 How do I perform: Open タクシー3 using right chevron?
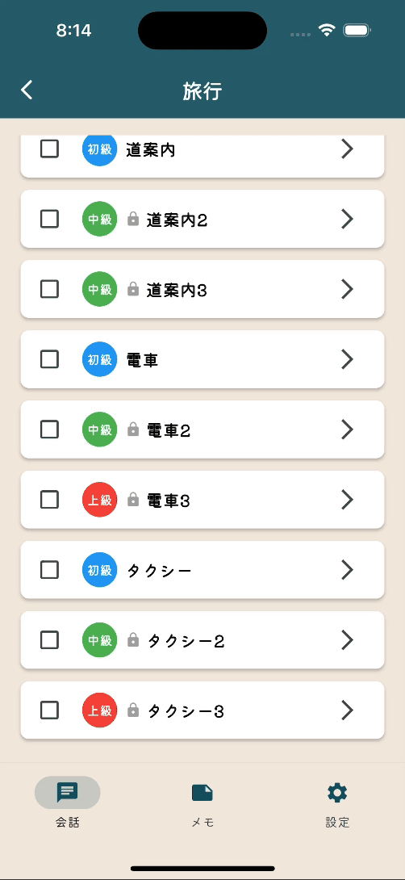point(347,710)
